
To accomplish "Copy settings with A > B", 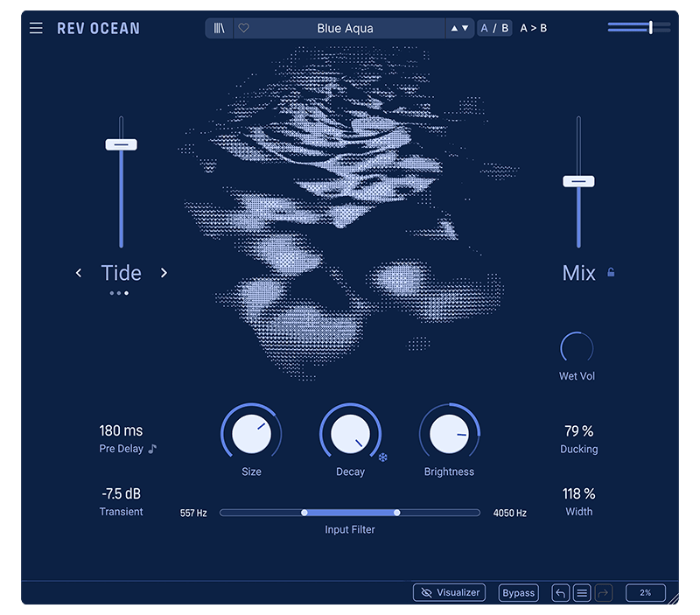I will click(534, 28).
